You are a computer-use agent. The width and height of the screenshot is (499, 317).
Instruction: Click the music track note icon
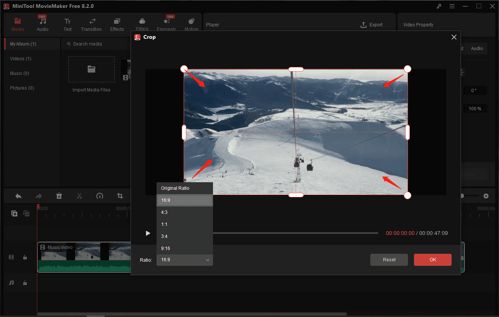[x=11, y=283]
